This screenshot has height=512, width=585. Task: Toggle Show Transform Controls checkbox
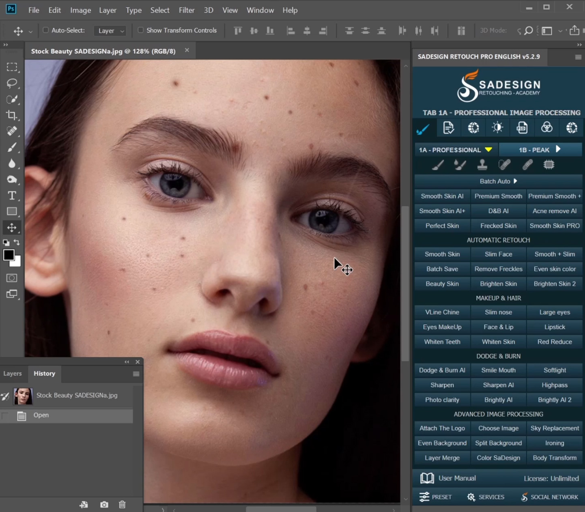(x=140, y=30)
